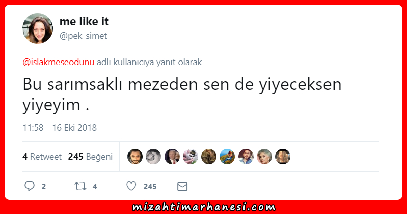The width and height of the screenshot is (407, 214).
Task: Click the reply speech bubble icon
Action: pyautogui.click(x=30, y=186)
